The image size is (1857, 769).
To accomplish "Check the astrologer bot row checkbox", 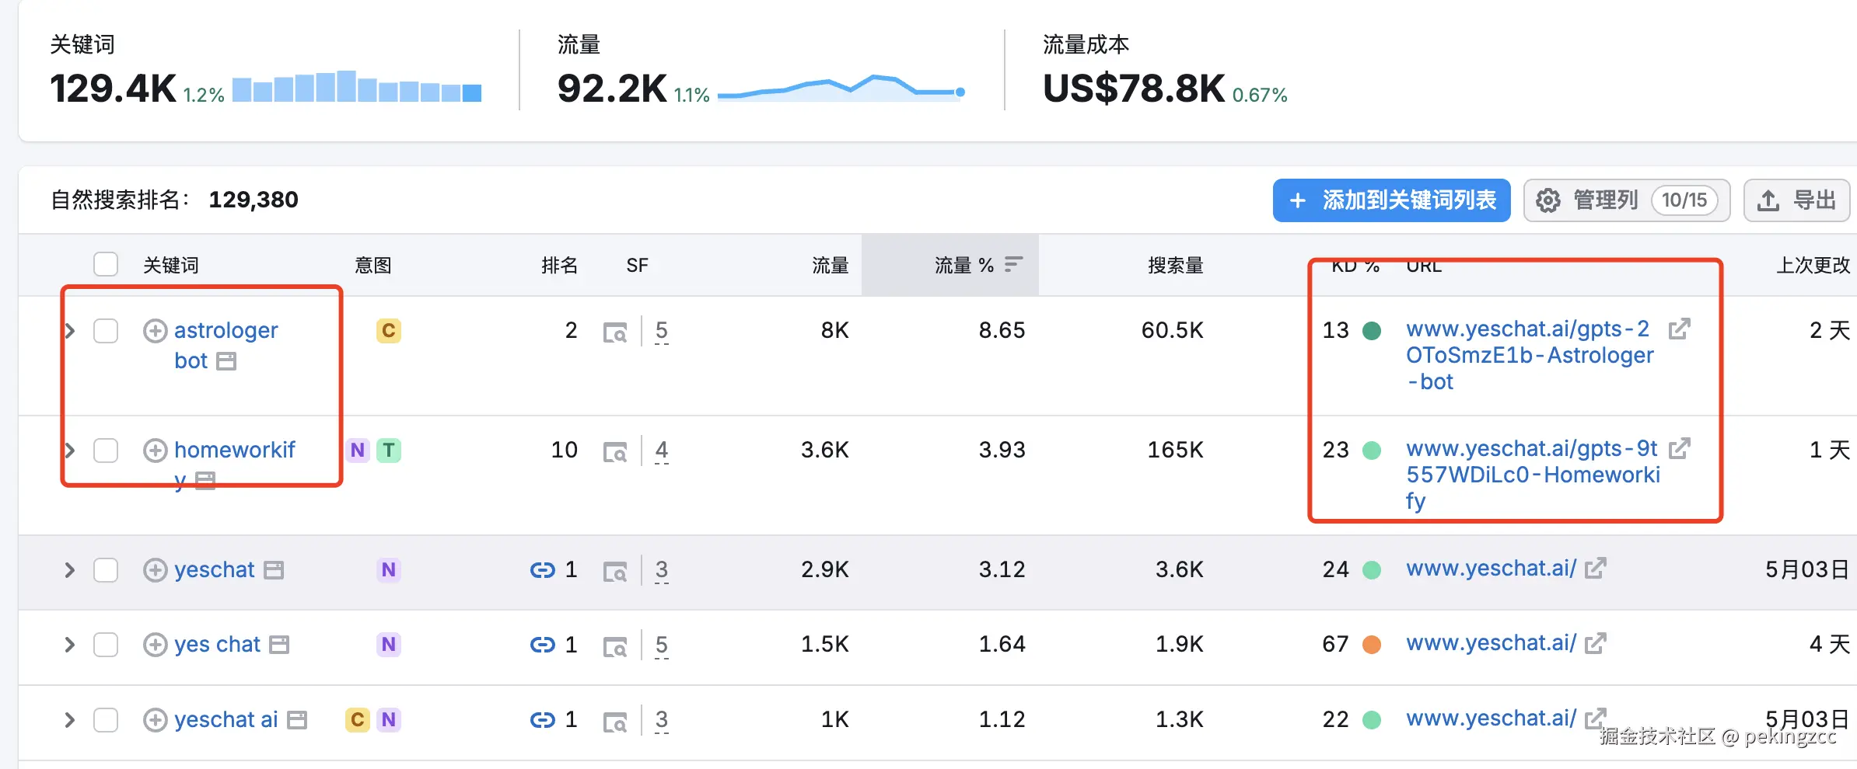I will (x=106, y=331).
